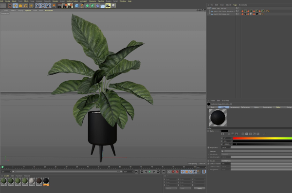The image size is (292, 193).
Task: Play the animation forwards
Action: [150, 172]
